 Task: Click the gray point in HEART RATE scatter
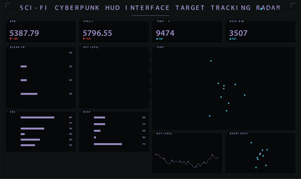coord(260,154)
